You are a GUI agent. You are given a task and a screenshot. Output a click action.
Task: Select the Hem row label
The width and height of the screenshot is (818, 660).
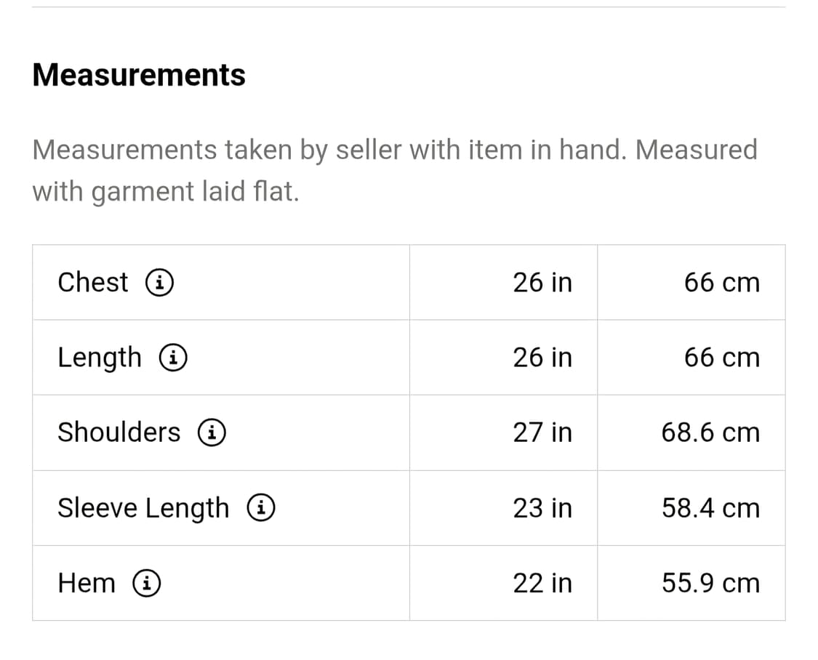87,583
